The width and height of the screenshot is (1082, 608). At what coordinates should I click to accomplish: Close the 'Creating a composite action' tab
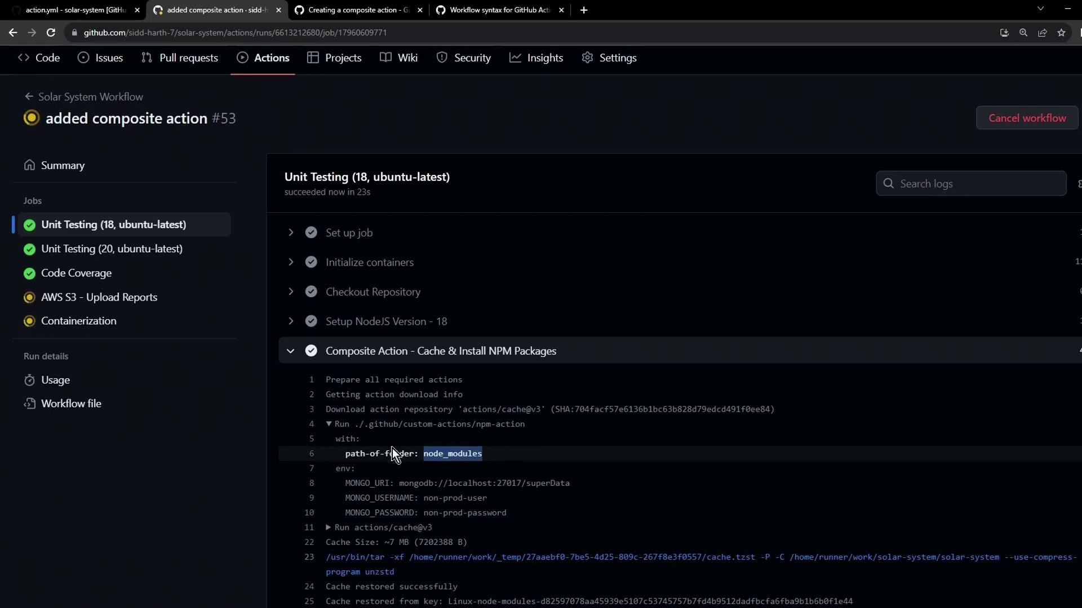(420, 10)
